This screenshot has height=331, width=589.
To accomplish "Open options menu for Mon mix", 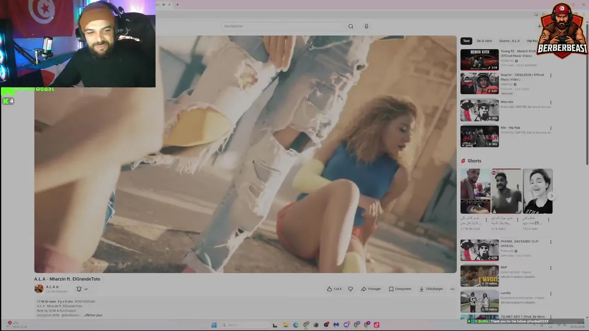I will click(550, 103).
